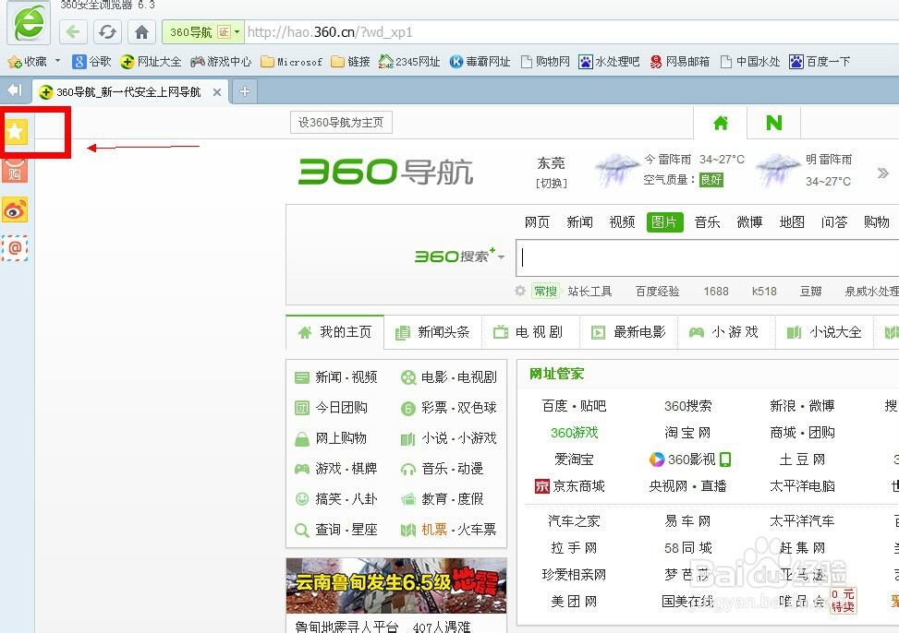This screenshot has height=633, width=899.
Task: Open search settings gear icon near 常搜
Action: [x=520, y=291]
